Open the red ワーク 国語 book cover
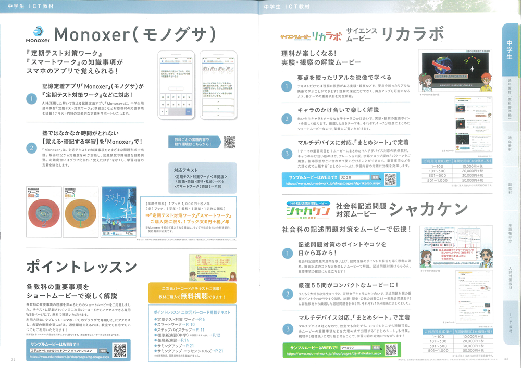This screenshot has width=521, height=368. [x=44, y=212]
